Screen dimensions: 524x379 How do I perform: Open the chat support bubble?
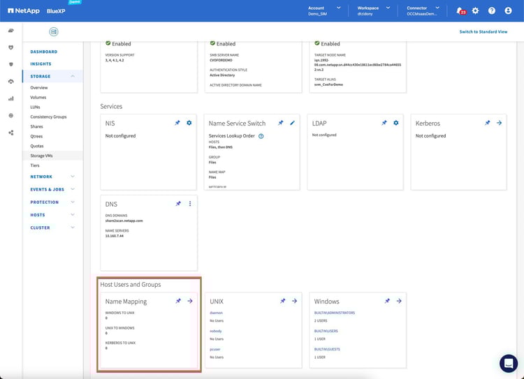(x=508, y=363)
